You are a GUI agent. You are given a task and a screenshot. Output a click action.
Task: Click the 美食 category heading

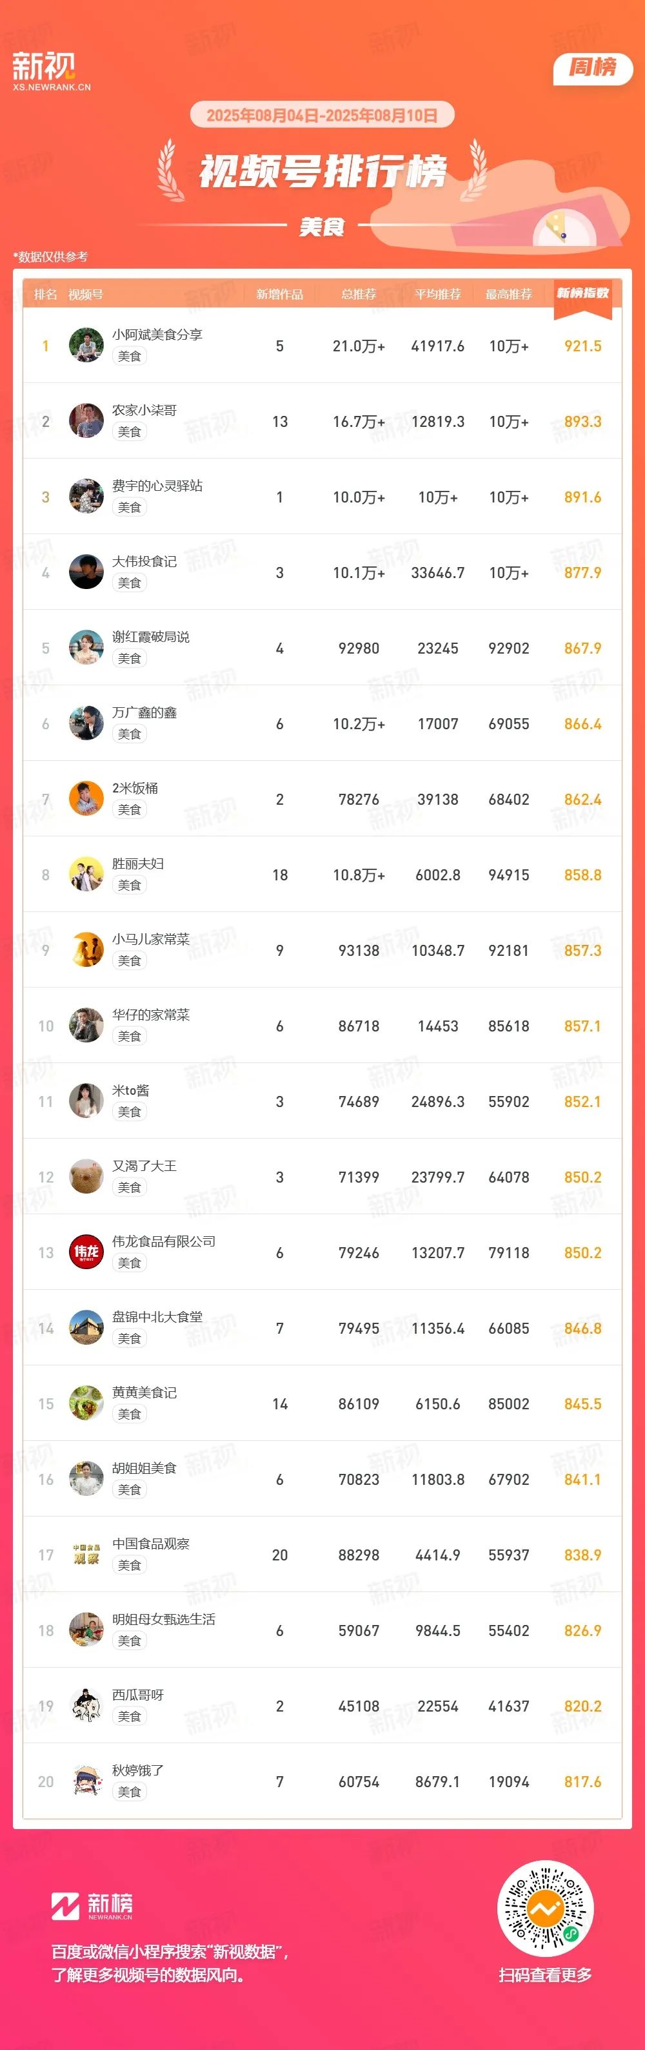point(322,227)
